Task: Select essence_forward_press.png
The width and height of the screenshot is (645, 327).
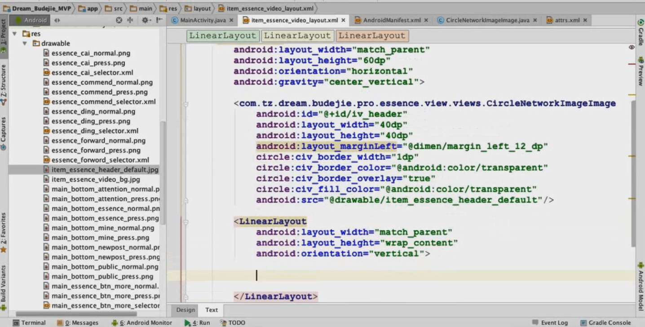Action: pos(96,150)
